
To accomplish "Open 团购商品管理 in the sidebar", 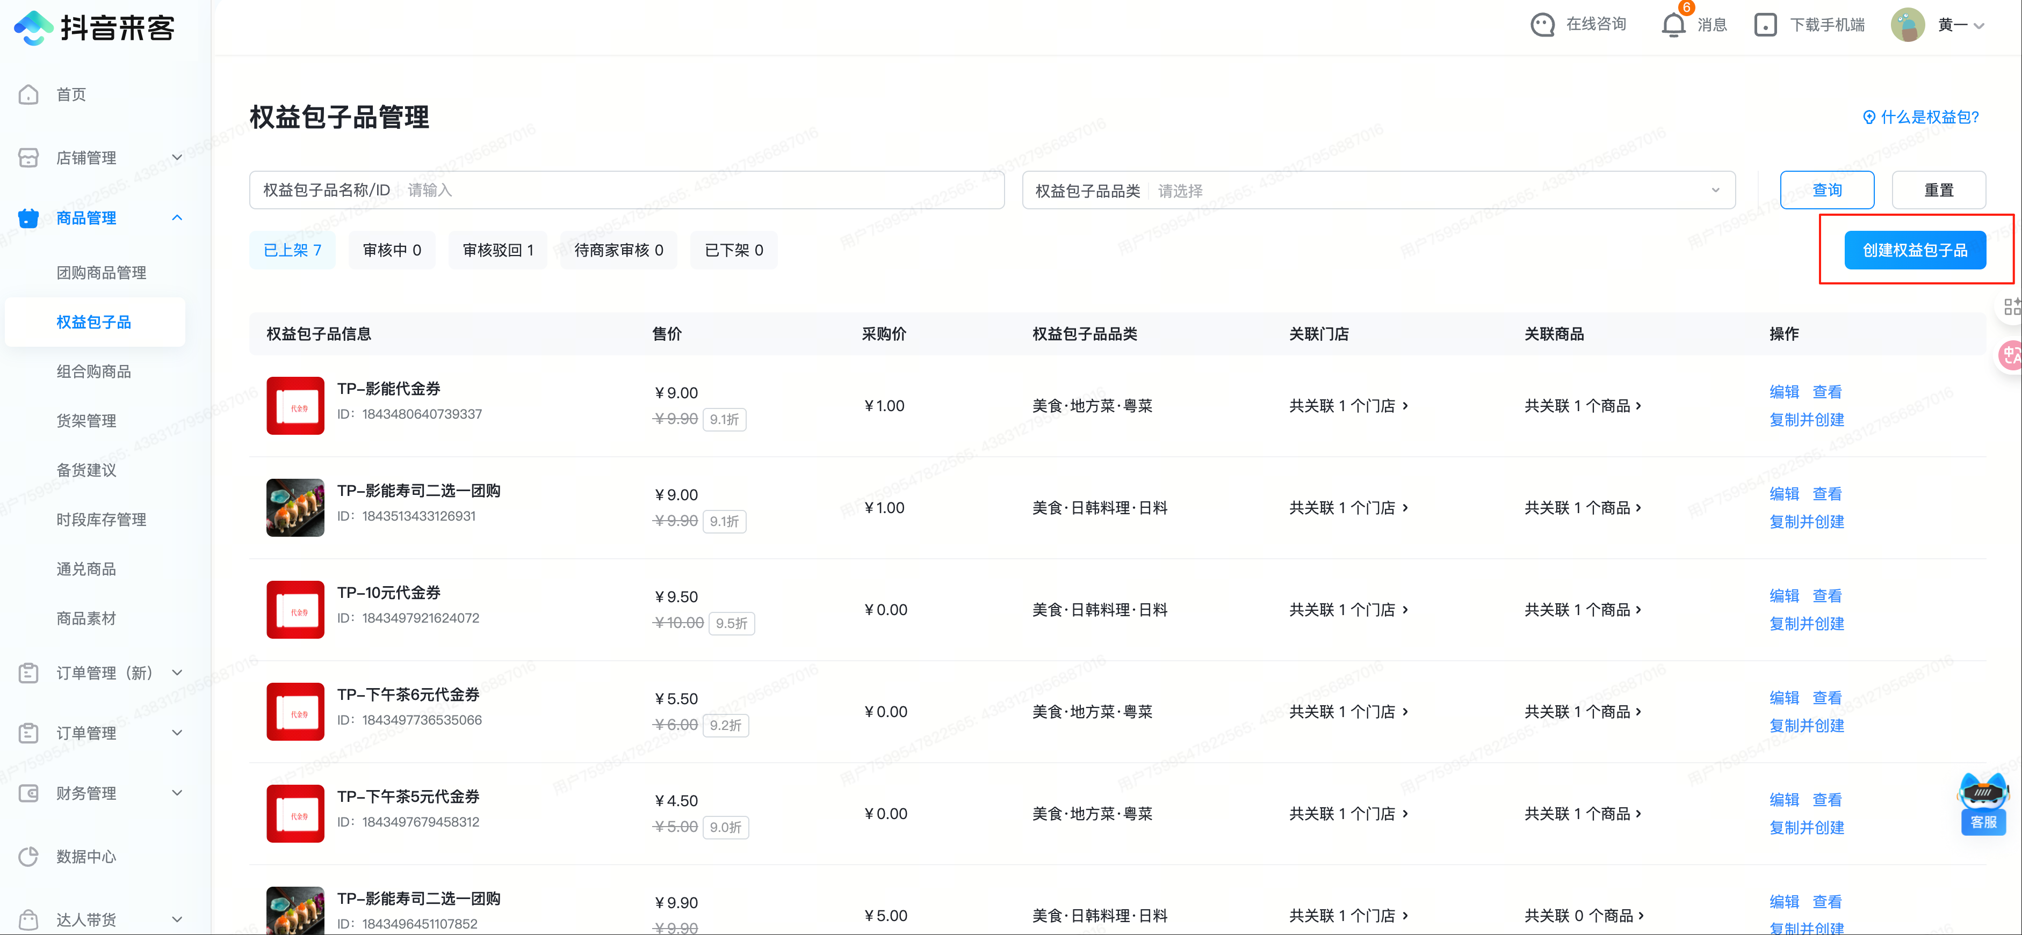I will [101, 273].
